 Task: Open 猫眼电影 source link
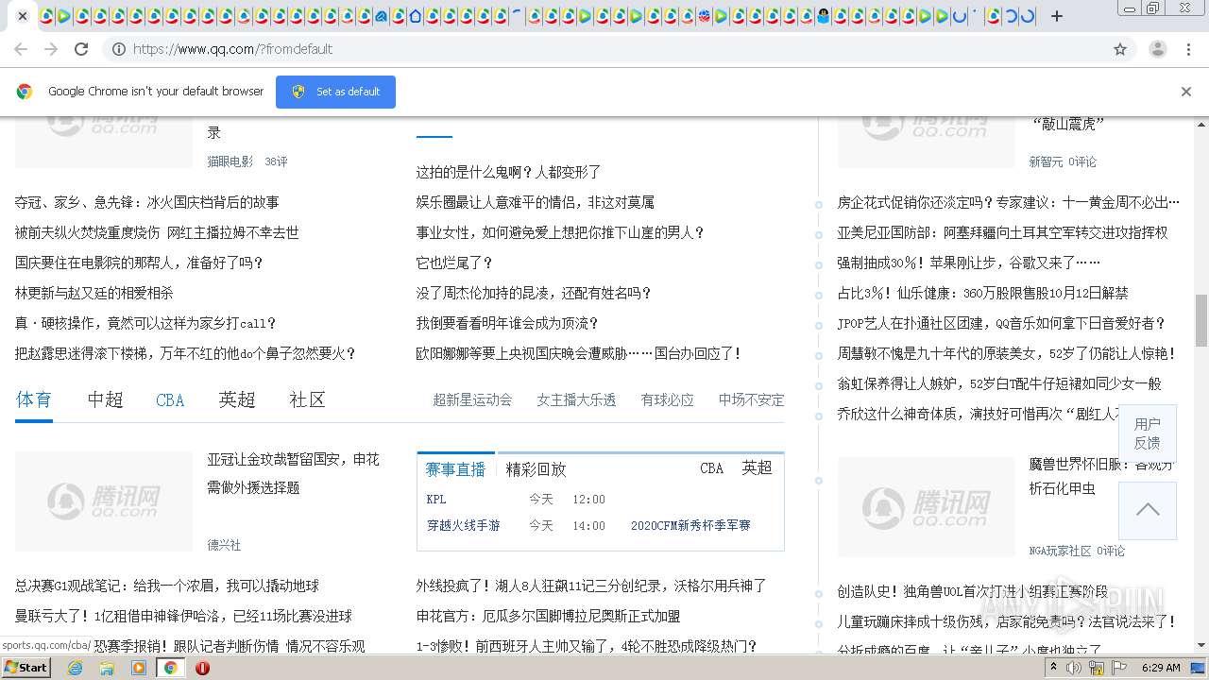point(230,161)
